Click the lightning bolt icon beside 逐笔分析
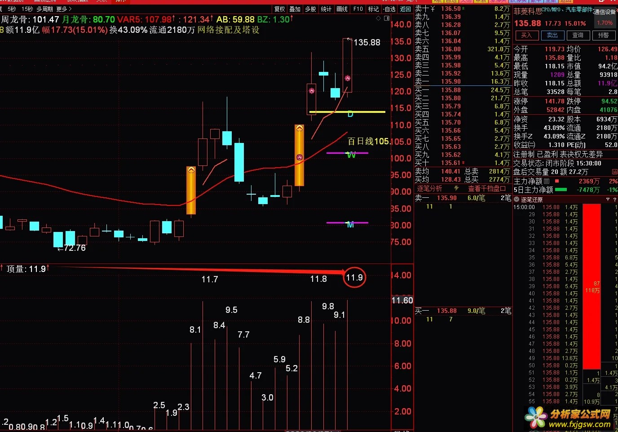This screenshot has height=432, width=618. pyautogui.click(x=456, y=188)
